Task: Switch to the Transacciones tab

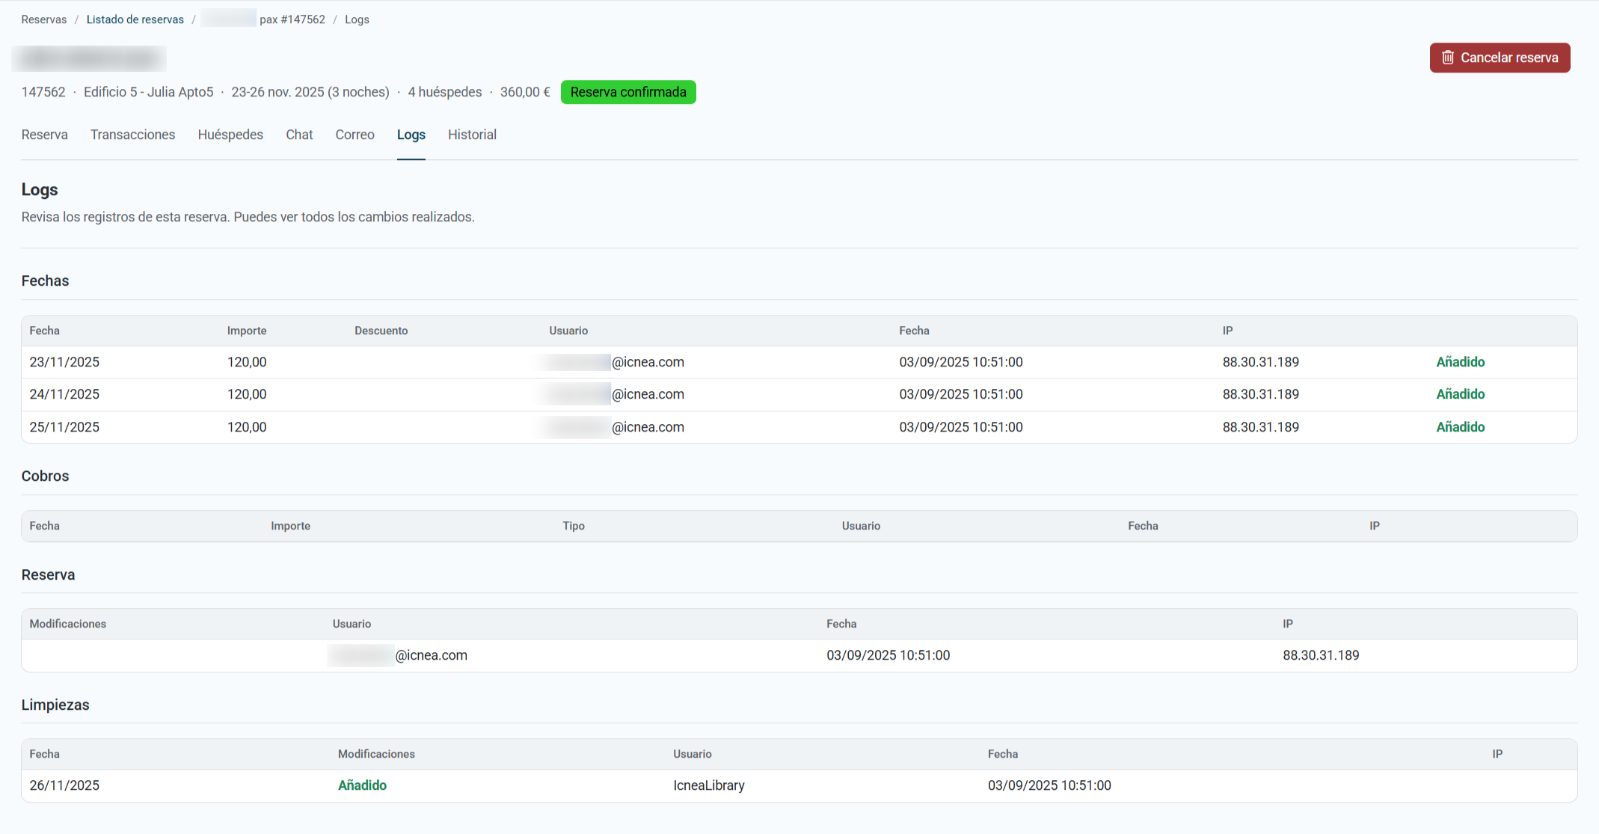Action: pyautogui.click(x=132, y=135)
